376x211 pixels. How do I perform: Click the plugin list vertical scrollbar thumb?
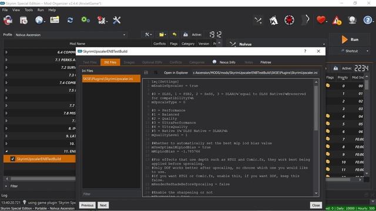coord(367,84)
